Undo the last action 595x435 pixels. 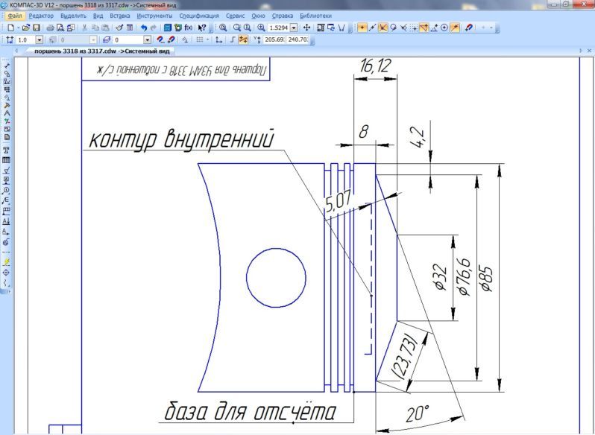144,27
